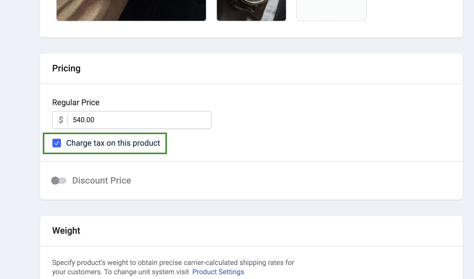Screen dimensions: 474x279
Task: Click the 540.00 price value
Action: coord(84,120)
